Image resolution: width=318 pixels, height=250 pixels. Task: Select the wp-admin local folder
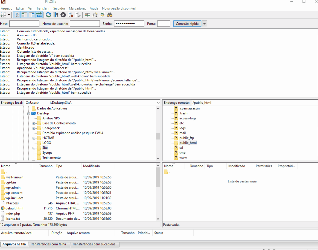[x=13, y=188]
